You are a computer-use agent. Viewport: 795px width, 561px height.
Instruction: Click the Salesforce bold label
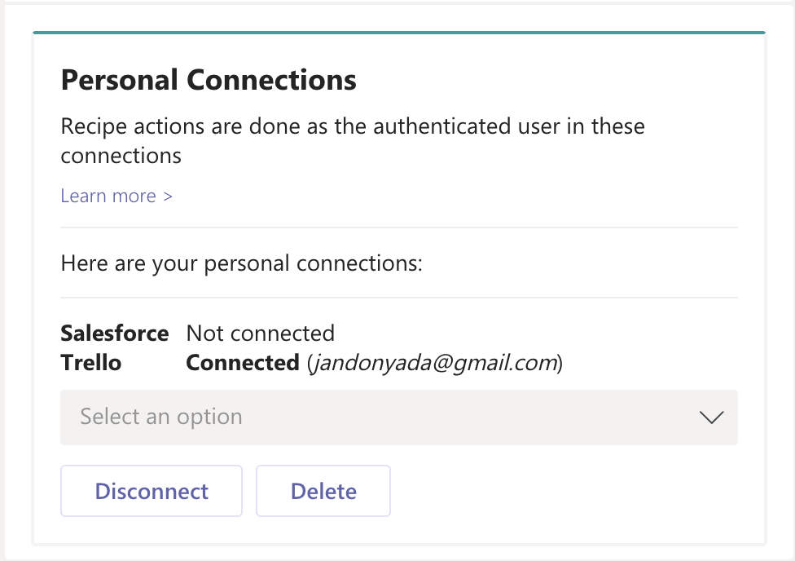point(115,333)
